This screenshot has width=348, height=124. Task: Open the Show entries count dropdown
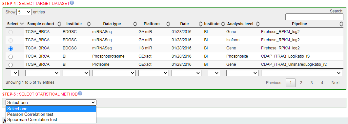pos(24,12)
